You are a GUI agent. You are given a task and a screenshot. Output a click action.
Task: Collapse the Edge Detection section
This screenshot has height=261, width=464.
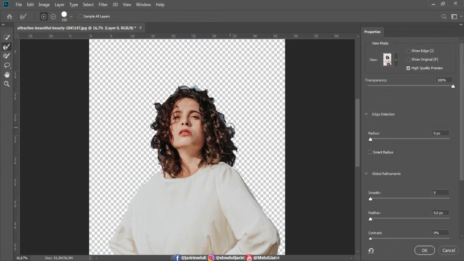366,114
